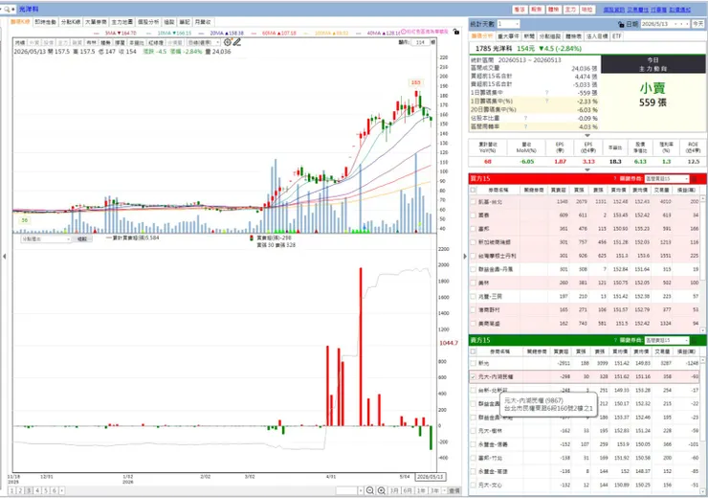Switch to the 主力地圖 tab
This screenshot has height=498, width=708.
(122, 22)
